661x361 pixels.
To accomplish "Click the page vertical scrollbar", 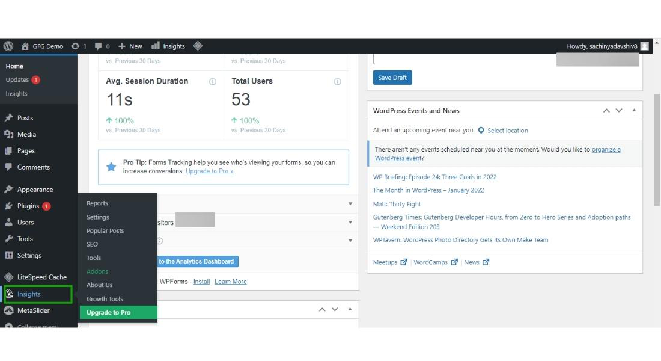I will click(657, 150).
